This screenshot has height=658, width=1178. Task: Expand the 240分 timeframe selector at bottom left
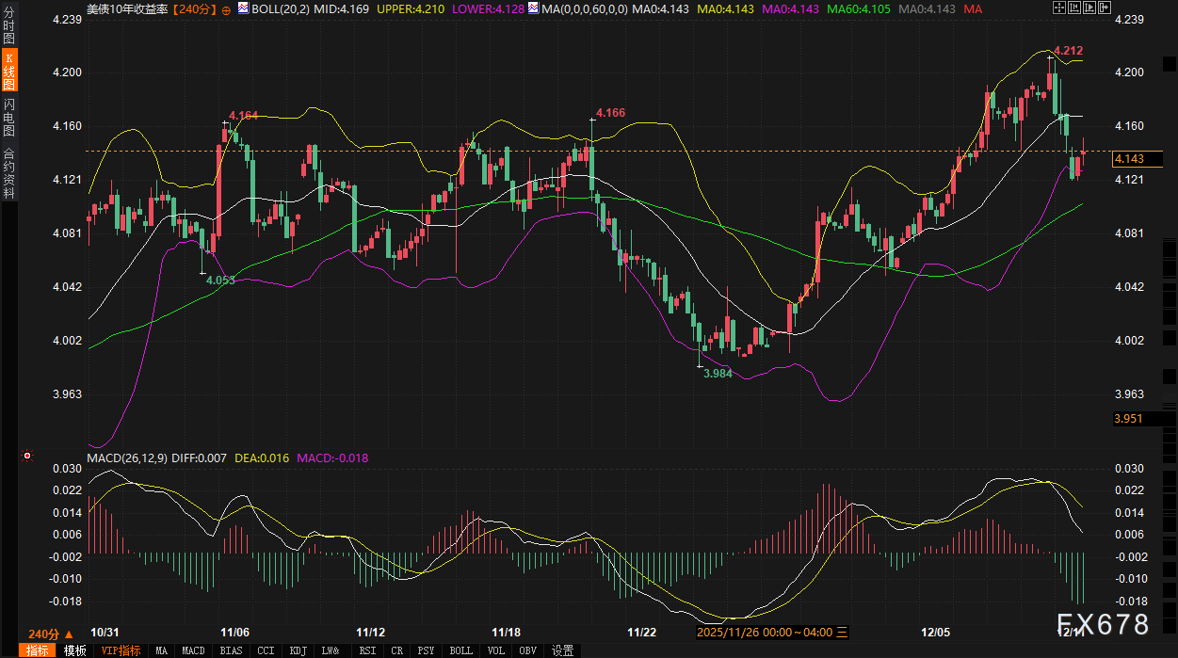point(50,634)
